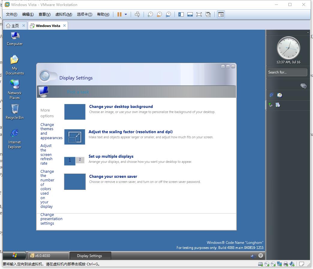Select the Recycle Bin icon
The height and width of the screenshot is (269, 313).
tap(15, 112)
